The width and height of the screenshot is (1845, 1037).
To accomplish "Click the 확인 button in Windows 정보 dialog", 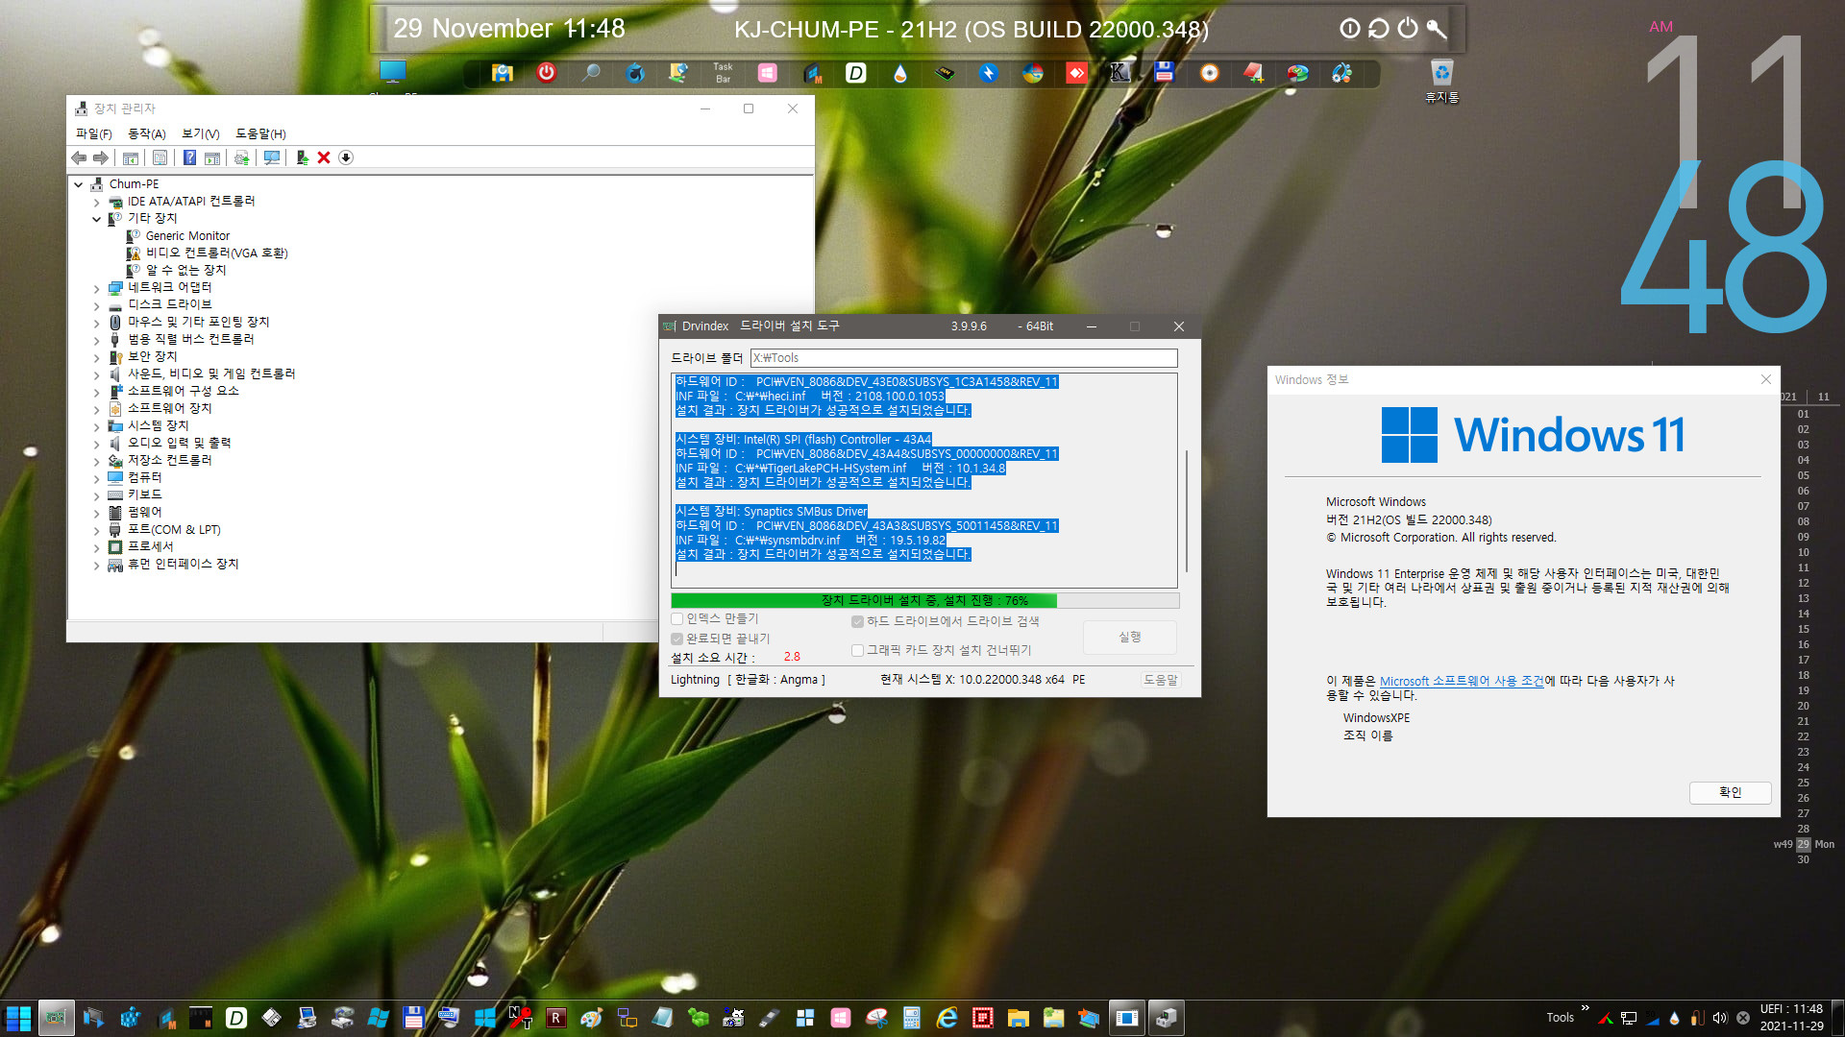I will tap(1730, 792).
